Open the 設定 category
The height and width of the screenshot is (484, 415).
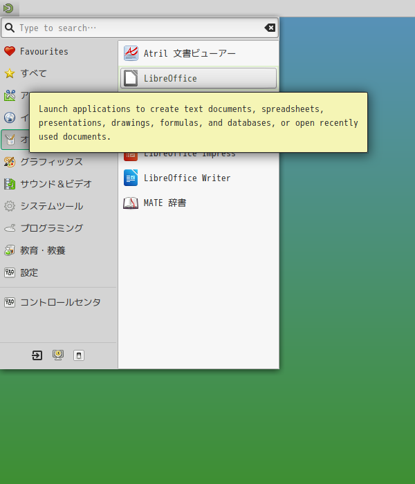tap(58, 272)
